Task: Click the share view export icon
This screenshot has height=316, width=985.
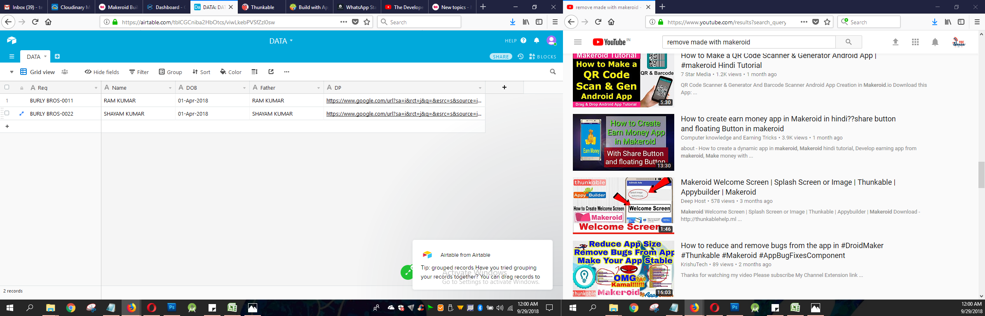Action: [271, 72]
